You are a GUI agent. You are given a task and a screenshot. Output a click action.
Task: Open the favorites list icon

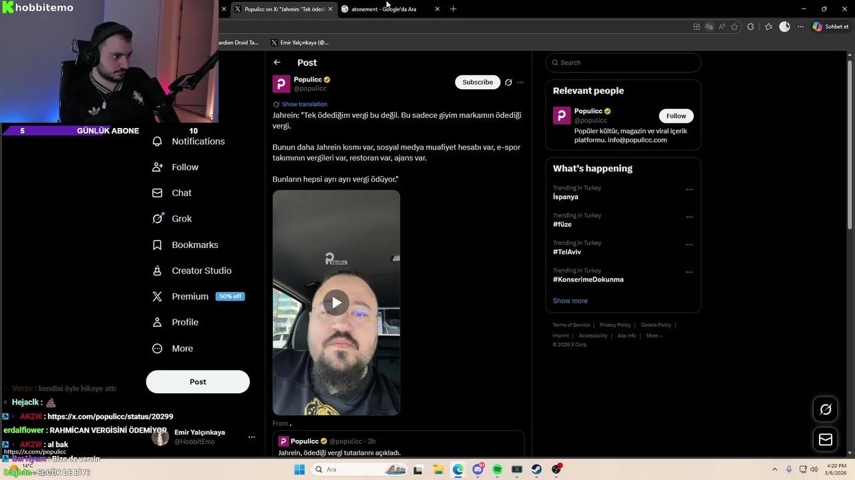(x=769, y=27)
